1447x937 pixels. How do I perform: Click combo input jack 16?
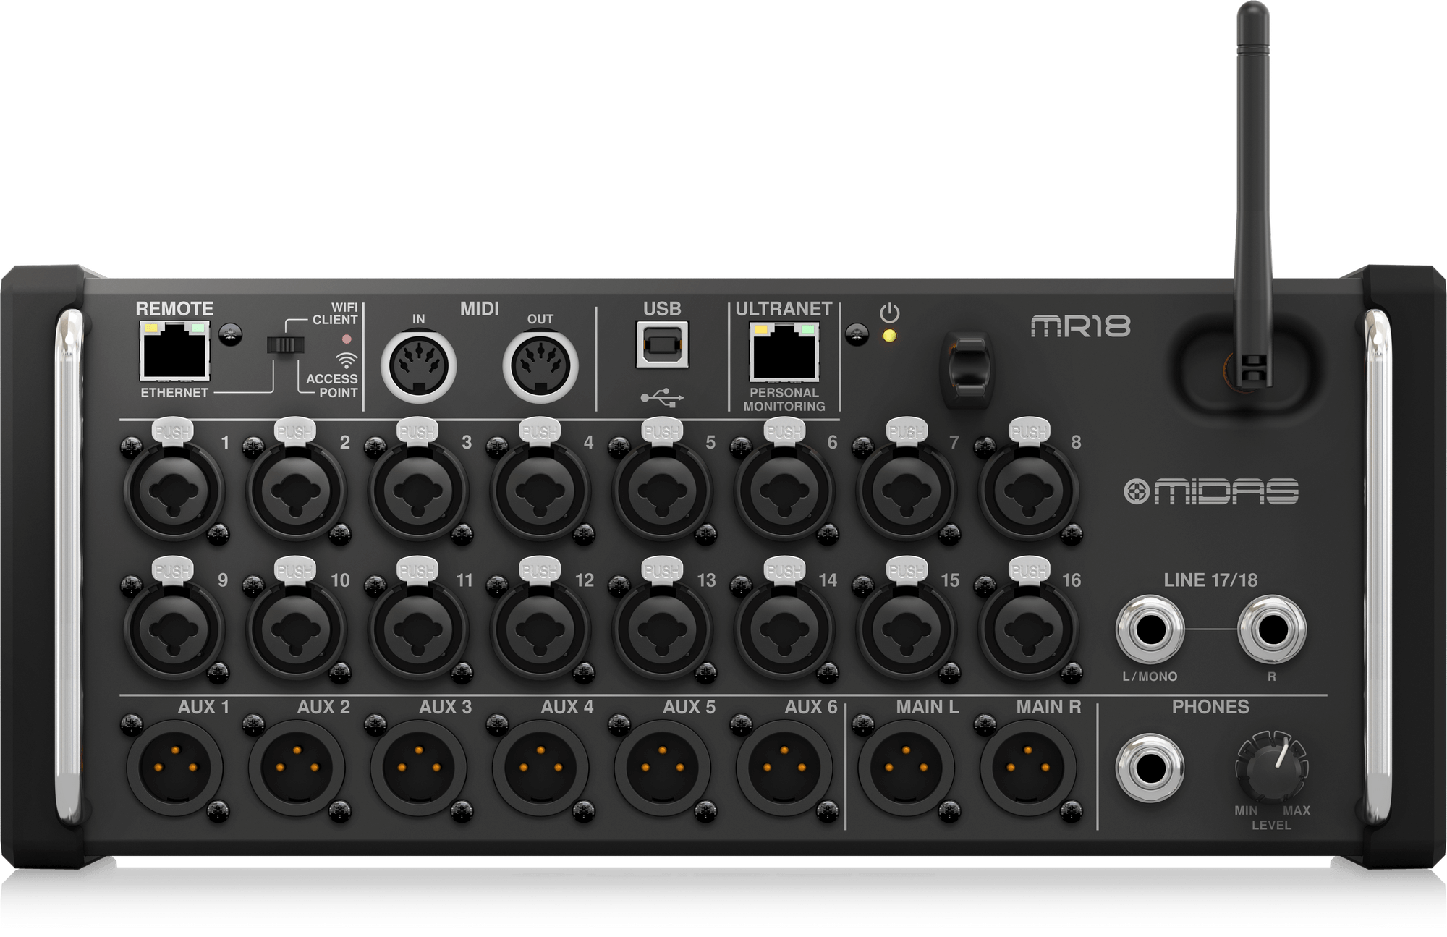click(x=1029, y=629)
